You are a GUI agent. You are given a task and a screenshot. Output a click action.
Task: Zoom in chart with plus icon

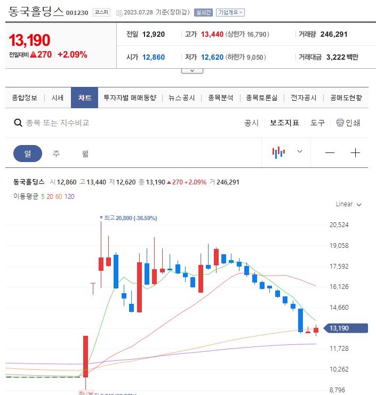point(355,152)
